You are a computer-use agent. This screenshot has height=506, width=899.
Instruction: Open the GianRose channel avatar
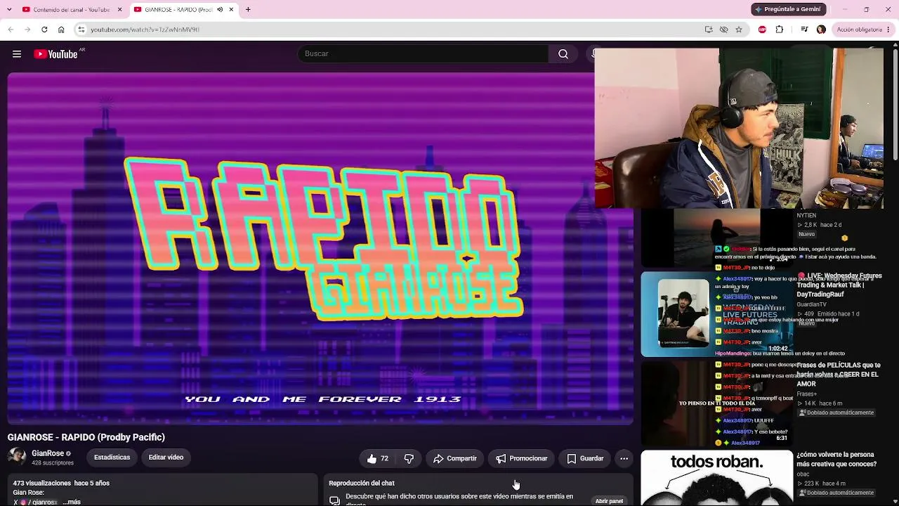coord(17,458)
